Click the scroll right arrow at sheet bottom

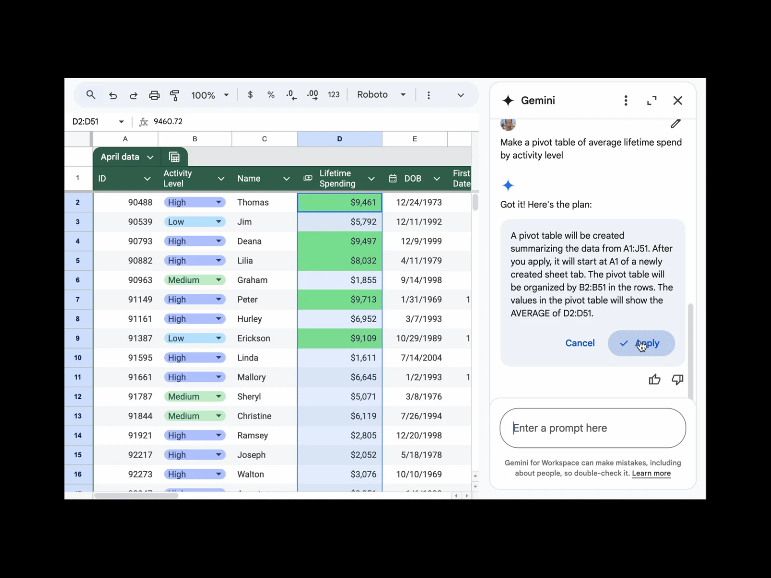coord(466,496)
